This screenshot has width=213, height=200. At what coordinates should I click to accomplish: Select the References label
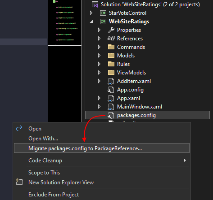click(x=130, y=39)
